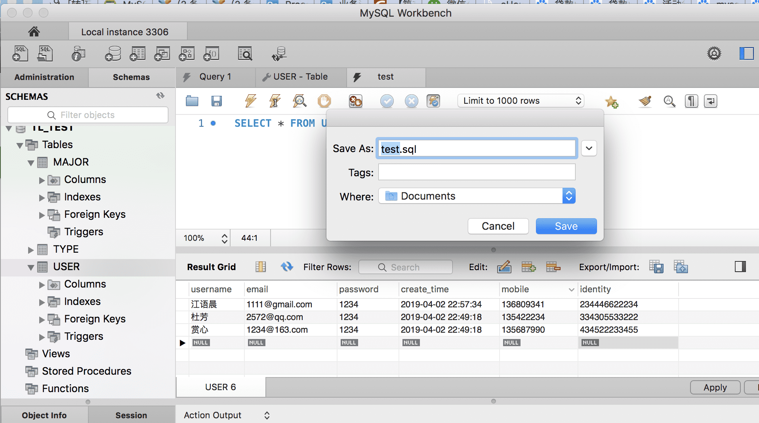Cancel the Save As dialog

click(x=498, y=226)
